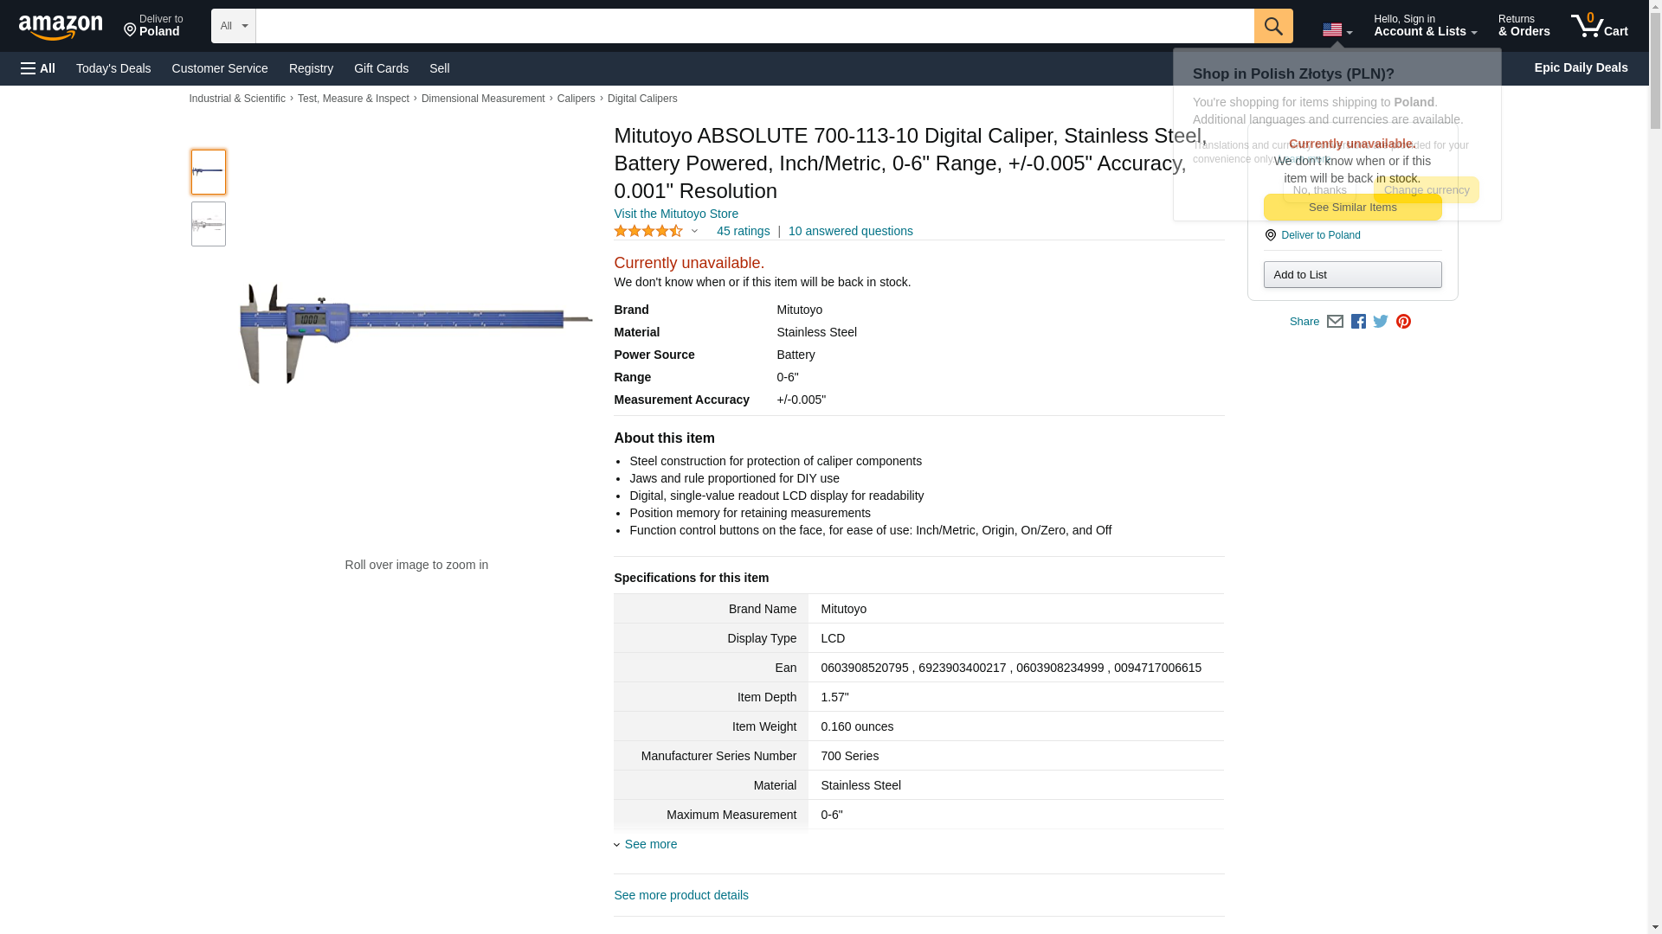Click the magnifying glass search button
This screenshot has height=934, width=1662.
click(1272, 26)
